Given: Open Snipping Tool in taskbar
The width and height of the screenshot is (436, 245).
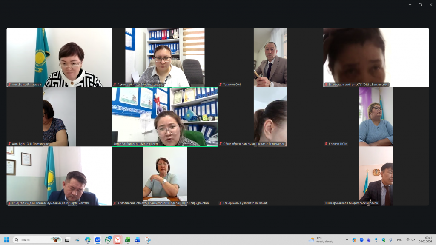Looking at the screenshot, I should [x=147, y=240].
